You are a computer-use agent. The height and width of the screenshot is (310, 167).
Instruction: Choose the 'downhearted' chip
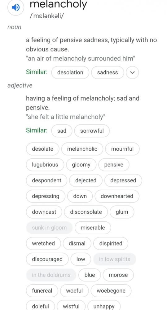pyautogui.click(x=117, y=196)
